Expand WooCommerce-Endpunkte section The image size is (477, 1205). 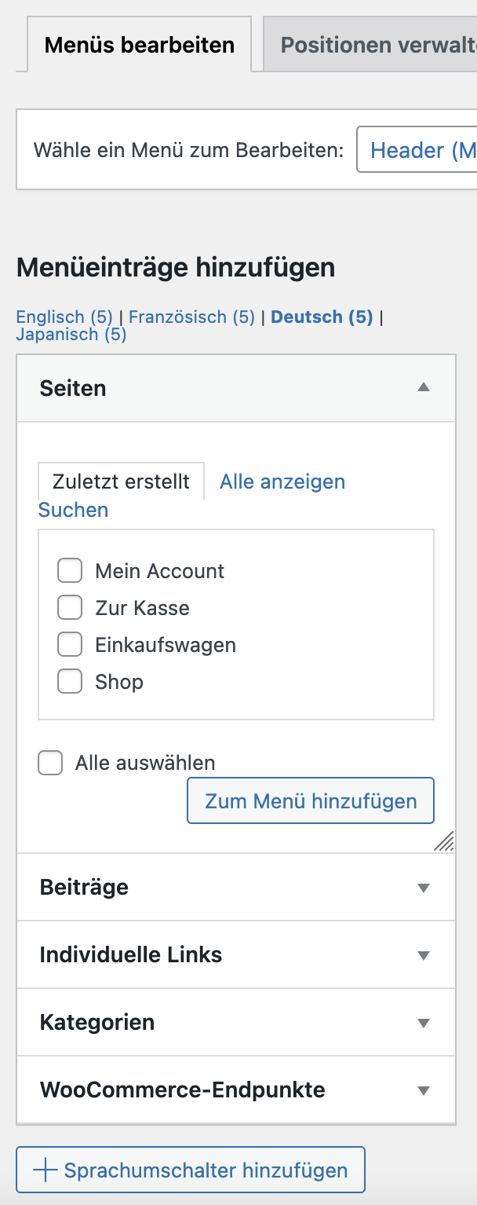(x=236, y=1090)
